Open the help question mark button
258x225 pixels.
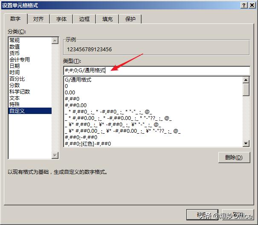244,6
